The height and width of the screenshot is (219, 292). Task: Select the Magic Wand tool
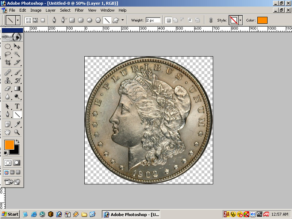click(17, 54)
